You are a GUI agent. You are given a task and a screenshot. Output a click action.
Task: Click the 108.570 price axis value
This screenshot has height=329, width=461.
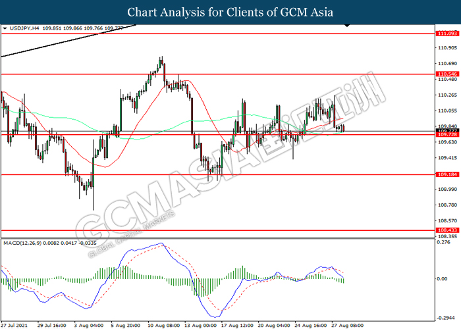point(447,220)
